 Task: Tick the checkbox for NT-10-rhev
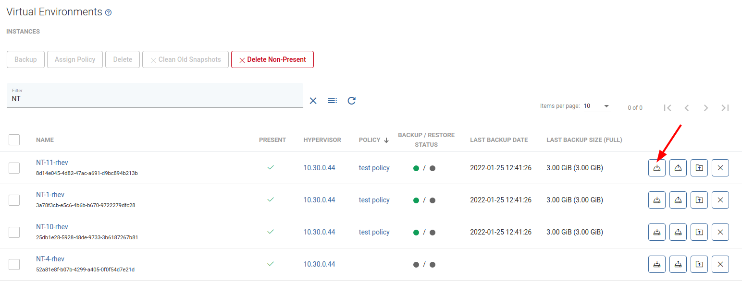pyautogui.click(x=14, y=232)
